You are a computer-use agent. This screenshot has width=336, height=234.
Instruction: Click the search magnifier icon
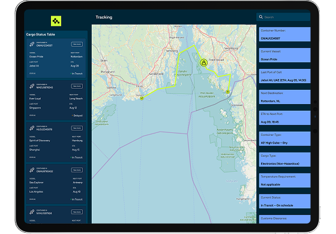coord(261,17)
